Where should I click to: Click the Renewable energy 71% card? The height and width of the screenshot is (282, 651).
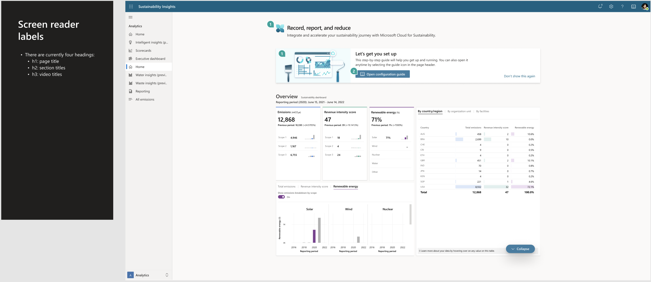pyautogui.click(x=392, y=144)
